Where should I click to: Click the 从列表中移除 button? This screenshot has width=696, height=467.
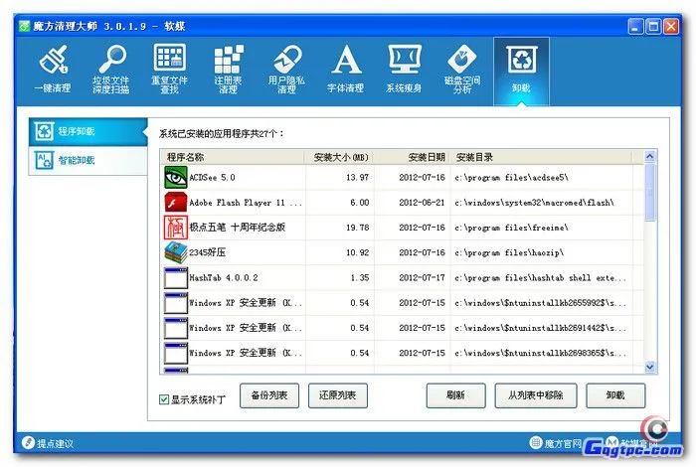(536, 395)
